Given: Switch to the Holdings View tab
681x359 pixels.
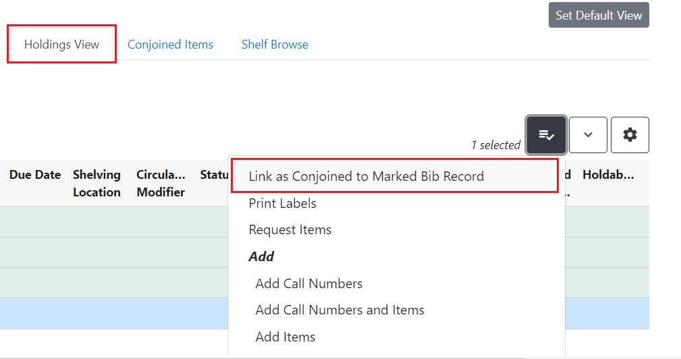Looking at the screenshot, I should [61, 45].
